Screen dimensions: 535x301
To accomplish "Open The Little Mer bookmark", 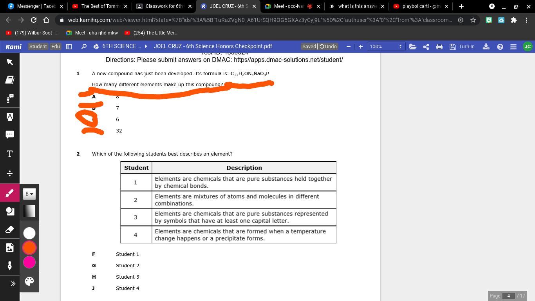I will click(x=151, y=33).
